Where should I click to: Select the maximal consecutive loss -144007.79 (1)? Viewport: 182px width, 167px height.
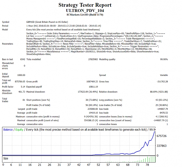(160, 121)
